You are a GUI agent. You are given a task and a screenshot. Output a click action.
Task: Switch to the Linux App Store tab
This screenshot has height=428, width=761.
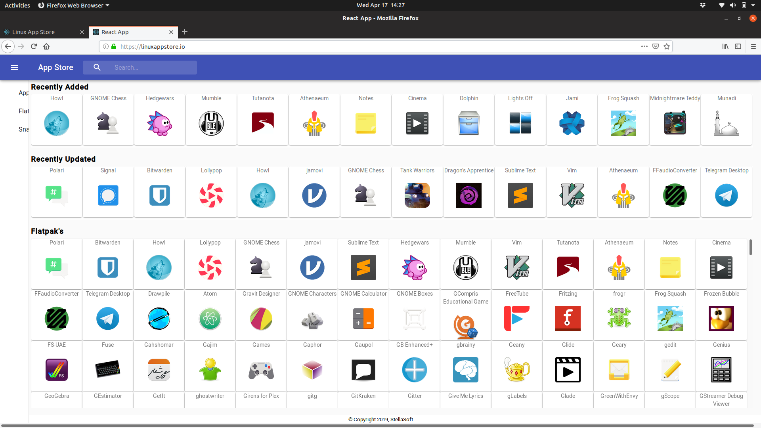(34, 32)
